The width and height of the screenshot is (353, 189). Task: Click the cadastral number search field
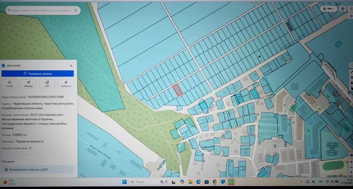(43, 10)
